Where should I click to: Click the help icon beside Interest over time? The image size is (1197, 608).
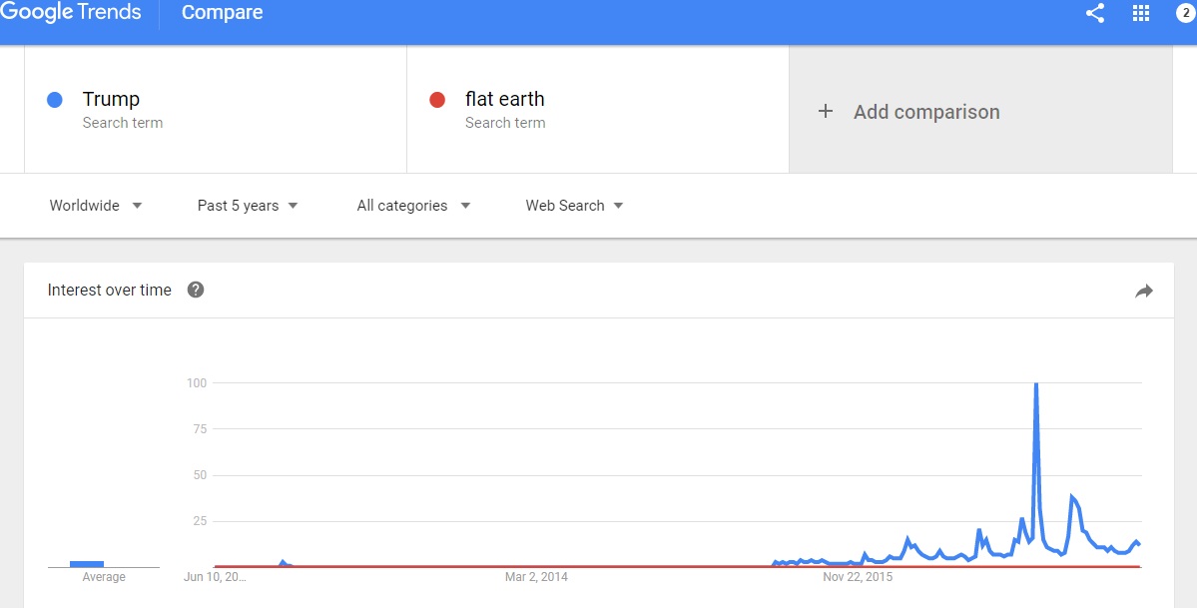click(x=196, y=290)
